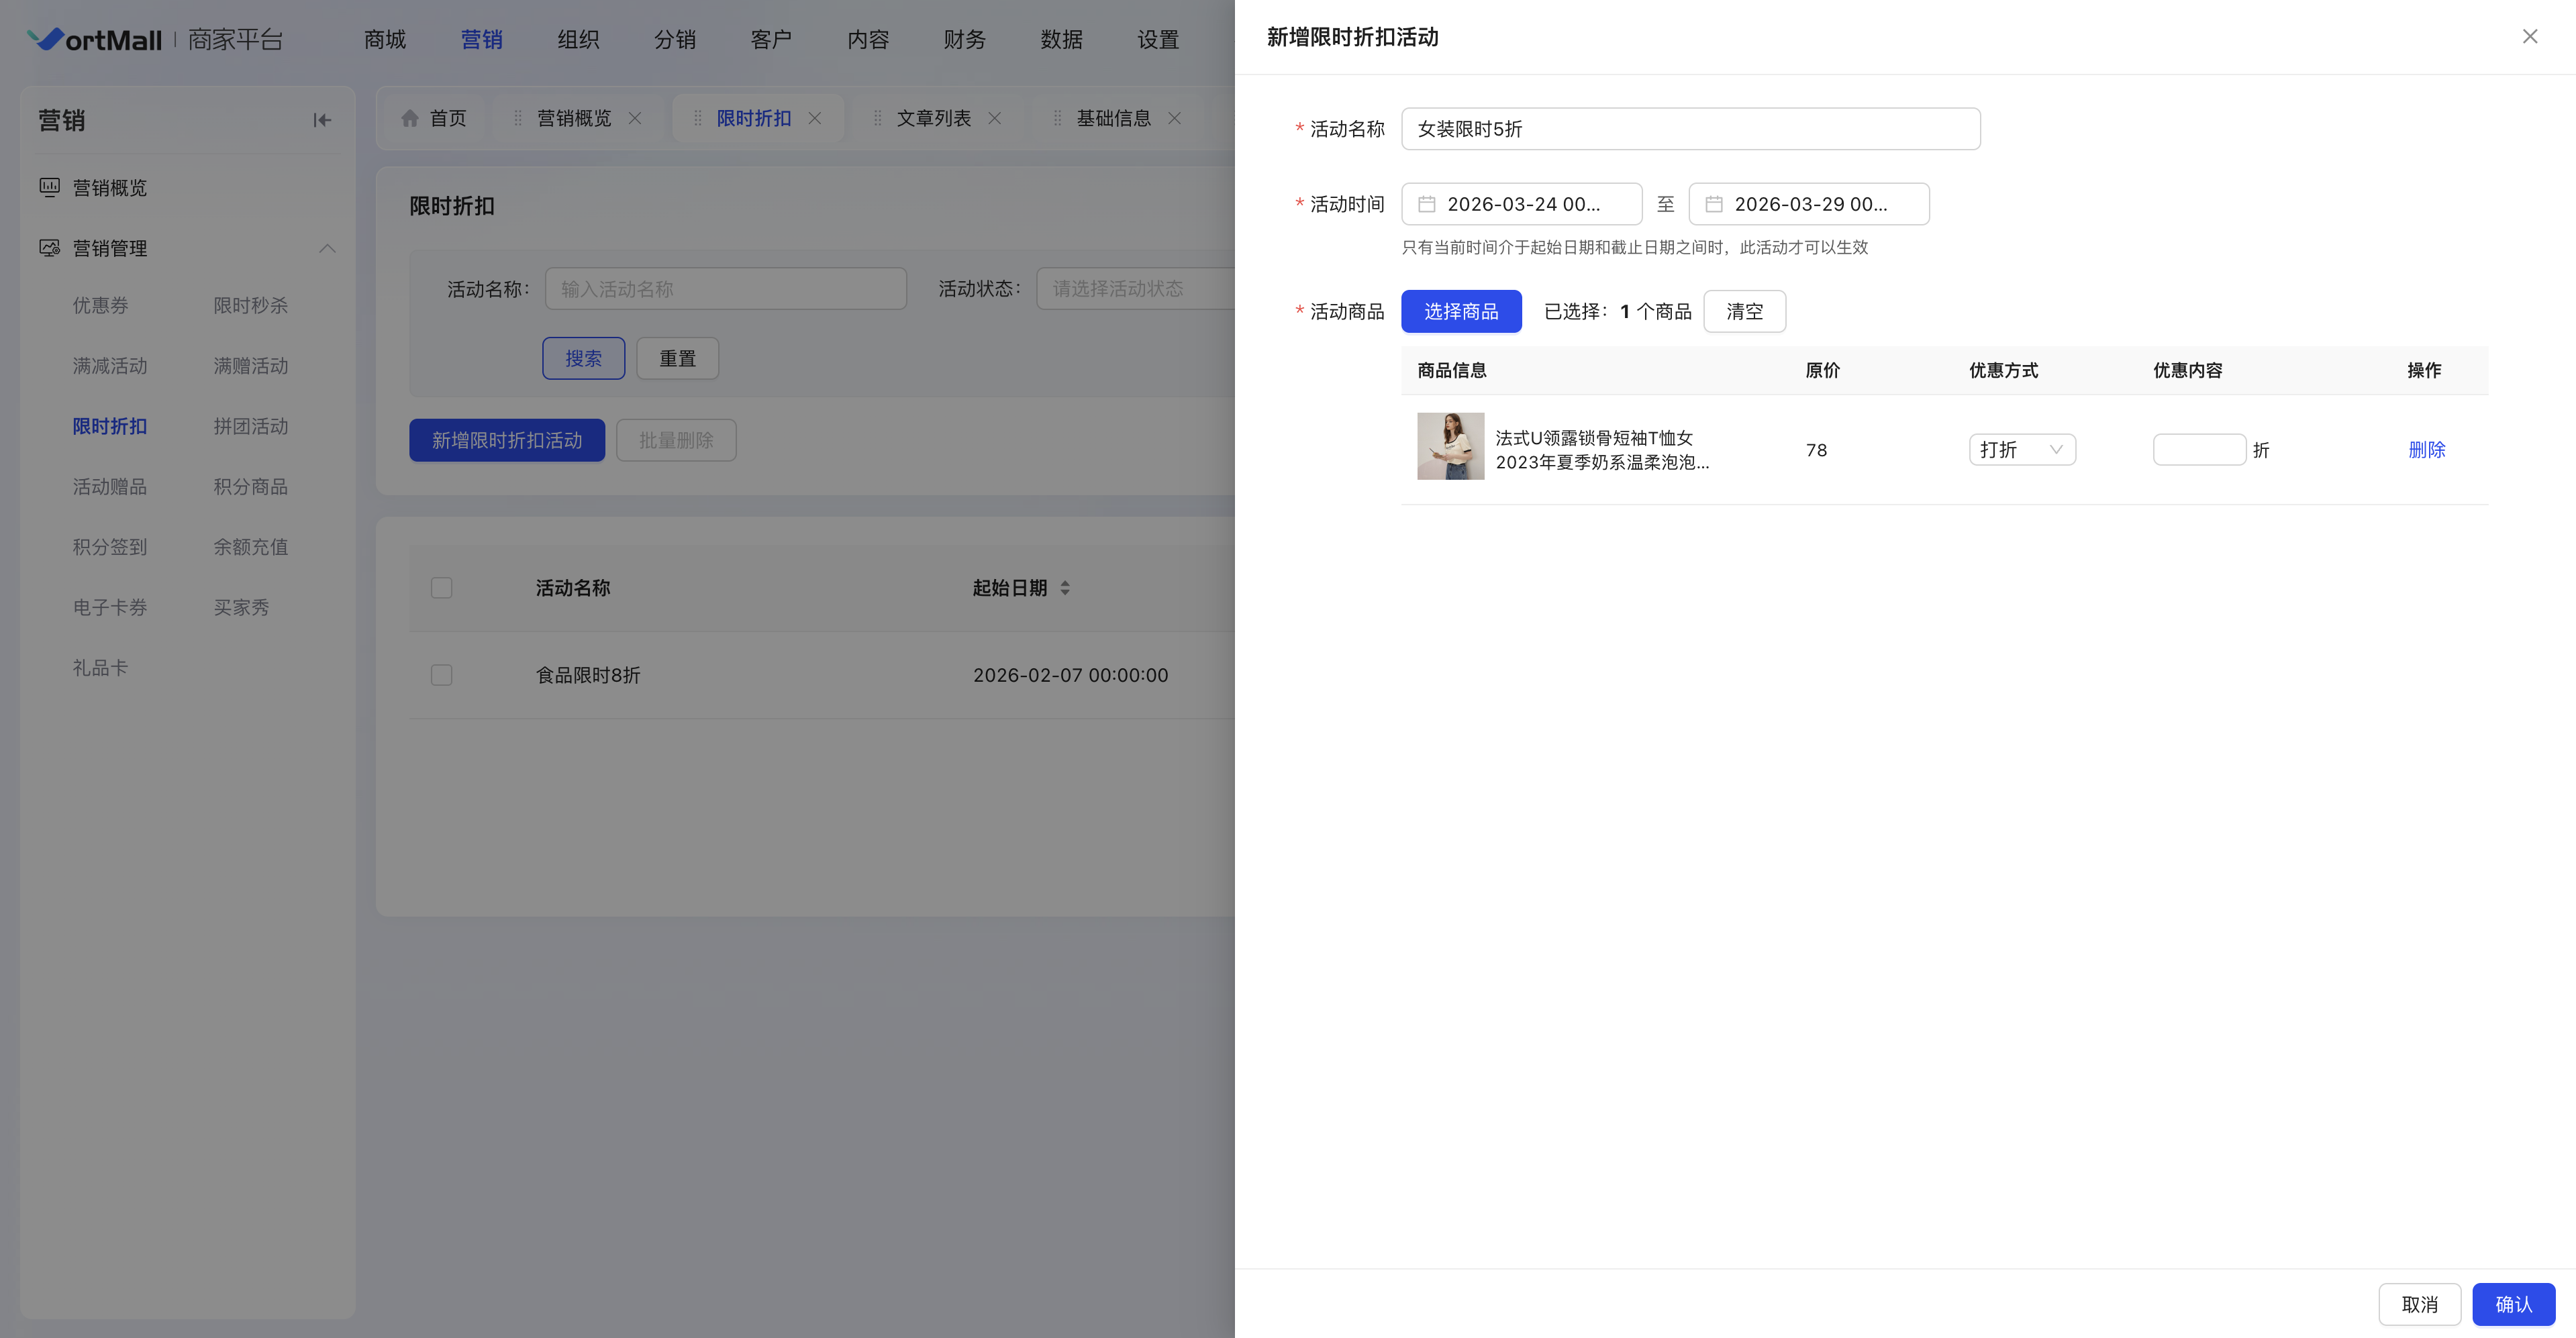Click calendar icon in end date field
2576x1338 pixels.
point(1714,204)
